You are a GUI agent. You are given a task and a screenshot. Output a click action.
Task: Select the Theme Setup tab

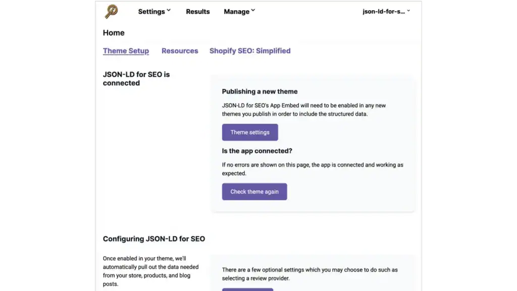click(x=126, y=51)
